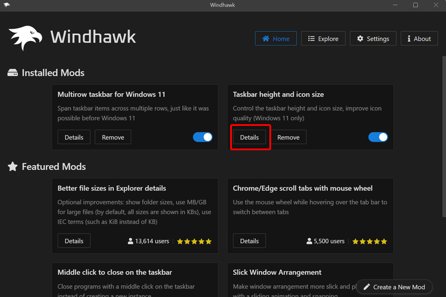
Task: Click the Installed Mods drive icon
Action: pyautogui.click(x=12, y=72)
